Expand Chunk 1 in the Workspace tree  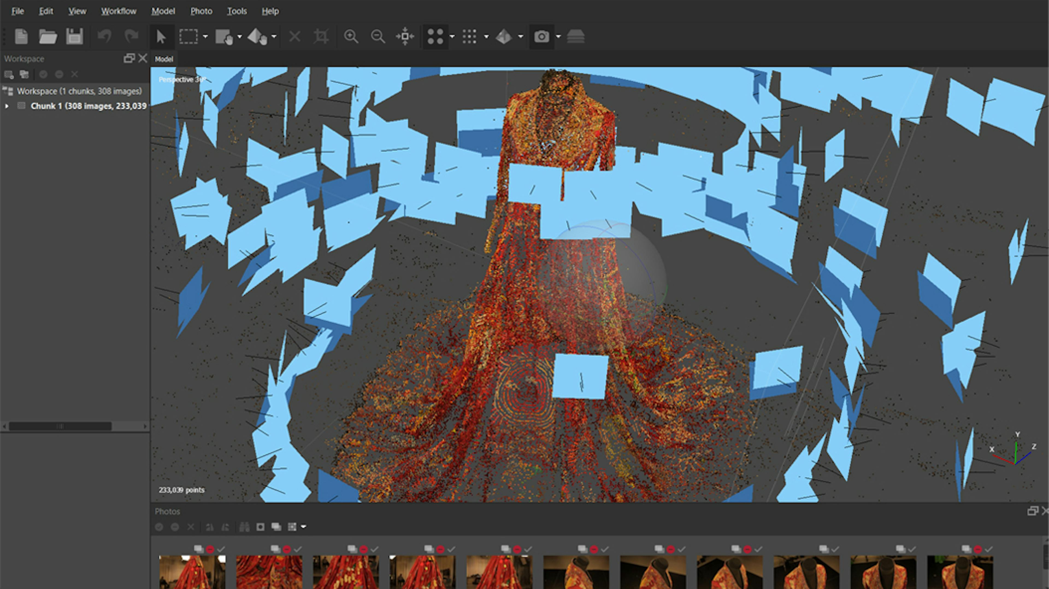click(7, 106)
